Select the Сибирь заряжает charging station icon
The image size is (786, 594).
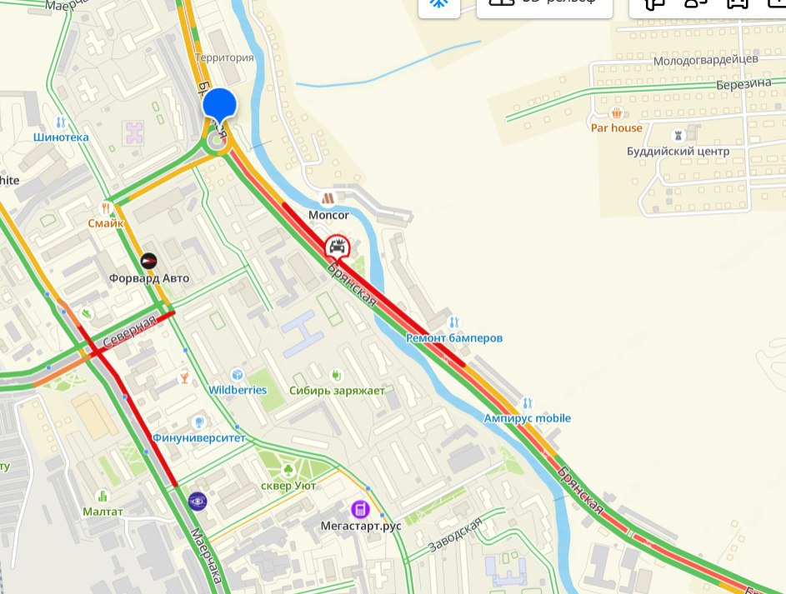pyautogui.click(x=337, y=375)
